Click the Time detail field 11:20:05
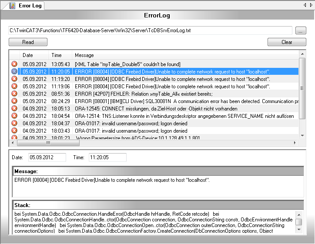 (x=107, y=157)
